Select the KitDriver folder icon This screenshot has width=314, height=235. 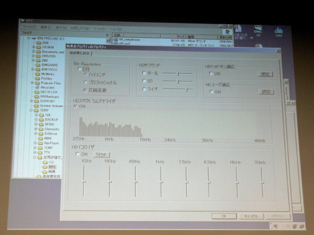coord(41,134)
